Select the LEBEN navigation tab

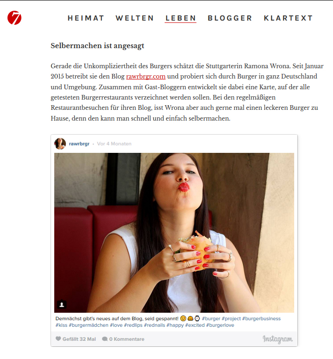(x=181, y=18)
